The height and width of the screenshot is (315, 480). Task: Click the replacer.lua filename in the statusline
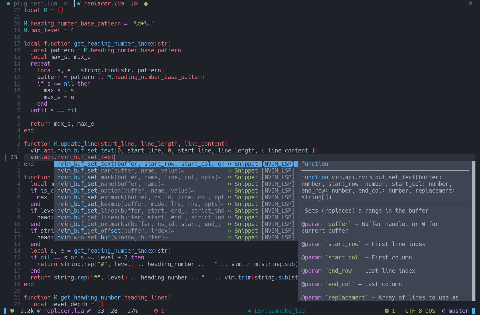coord(64,311)
